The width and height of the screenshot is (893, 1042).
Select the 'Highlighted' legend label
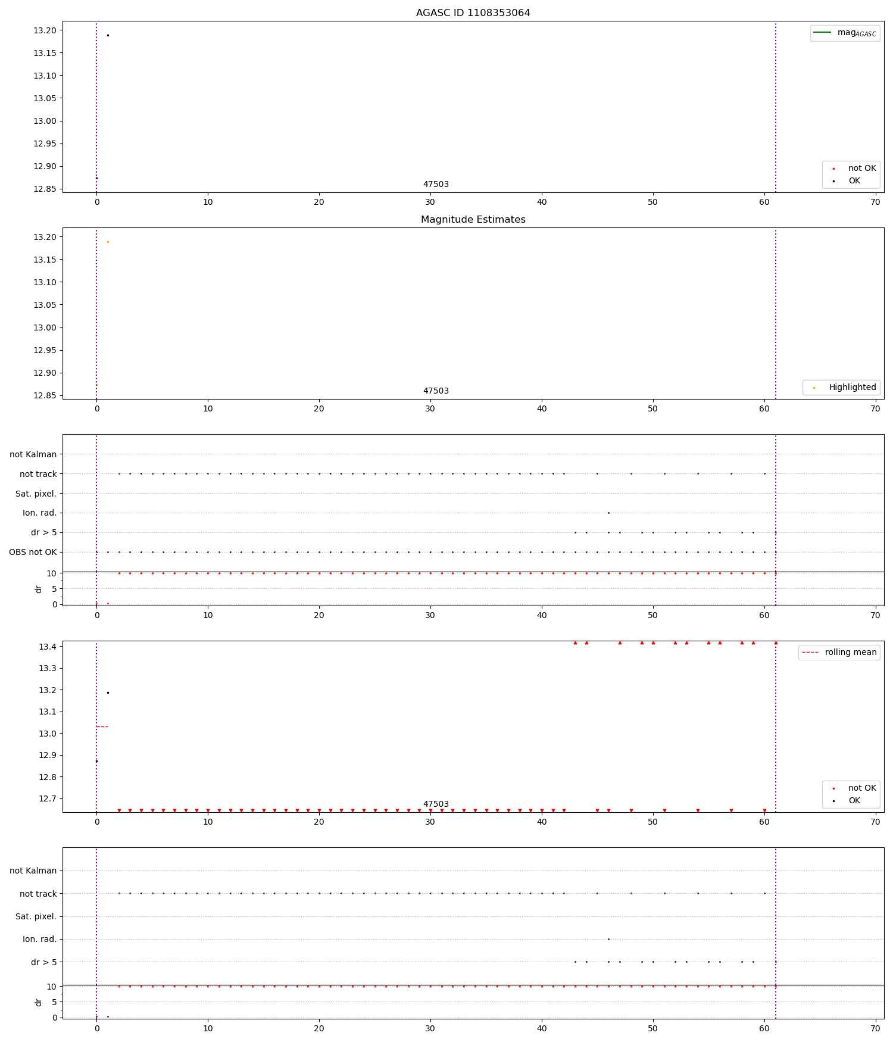(853, 387)
